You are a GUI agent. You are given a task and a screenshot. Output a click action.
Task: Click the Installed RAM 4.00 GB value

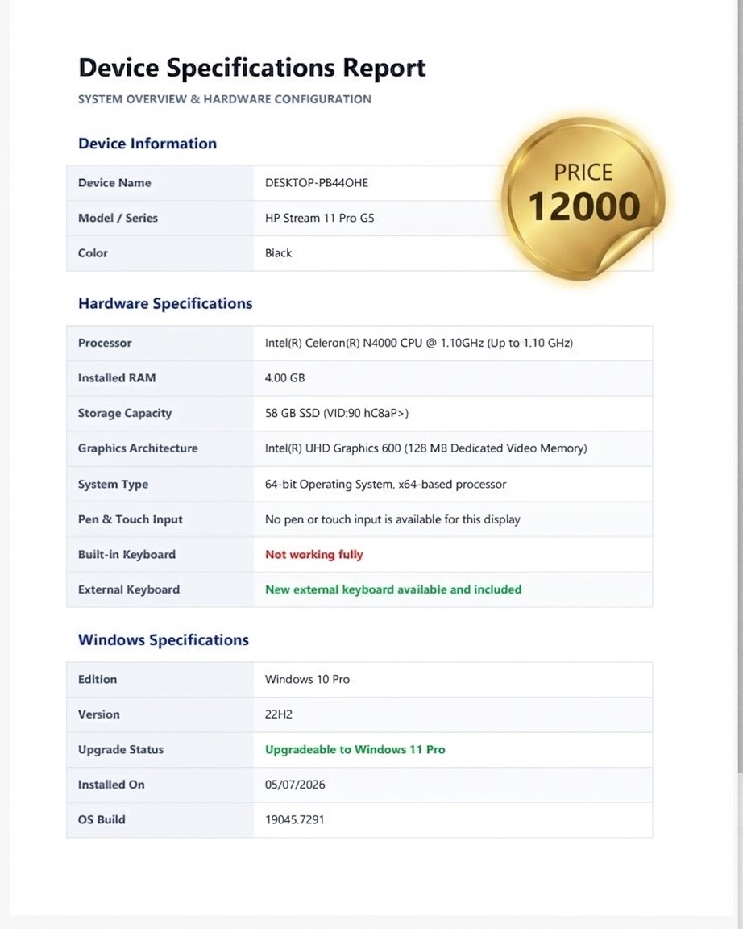(284, 378)
